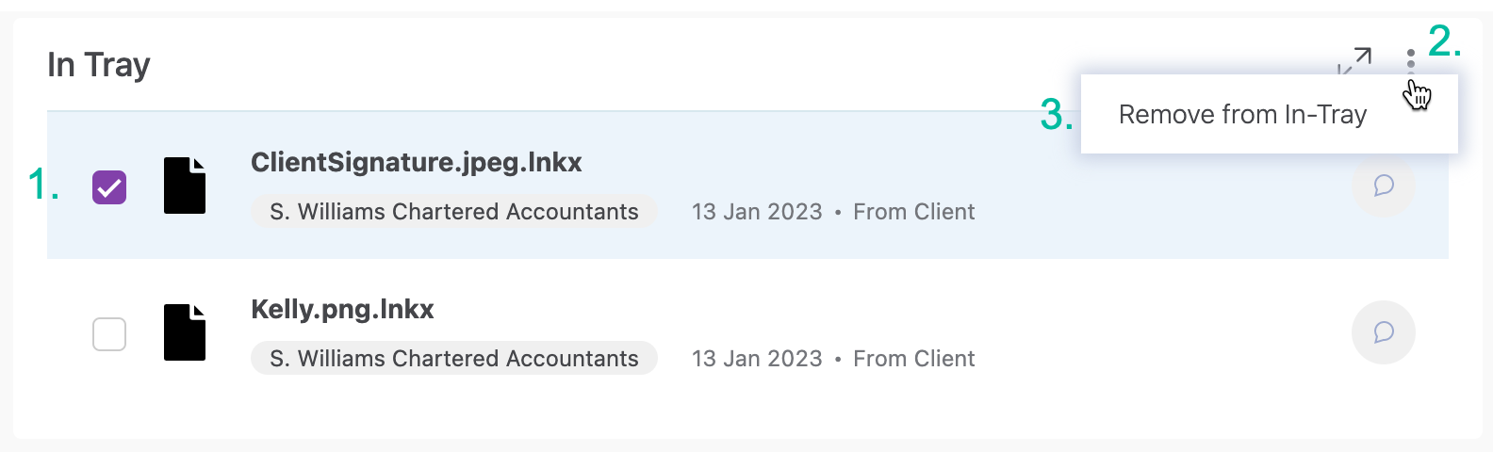Click the Kelly.png document file icon
The height and width of the screenshot is (452, 1493).
tap(185, 332)
